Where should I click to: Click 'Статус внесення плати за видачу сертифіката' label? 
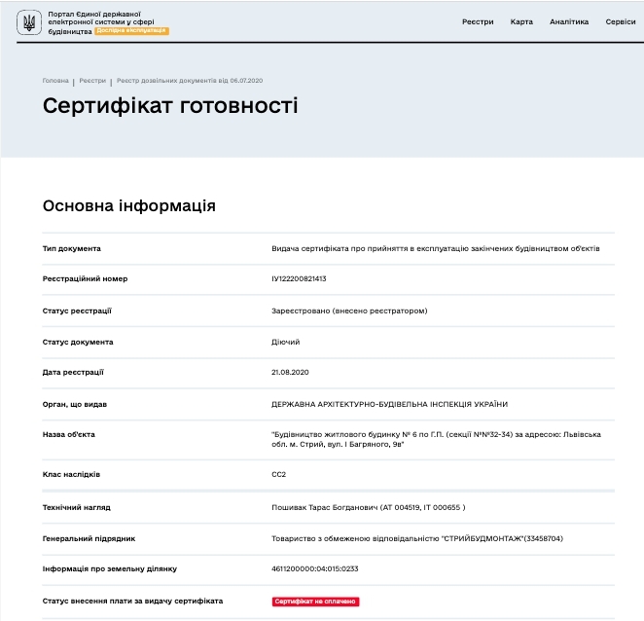coord(132,601)
